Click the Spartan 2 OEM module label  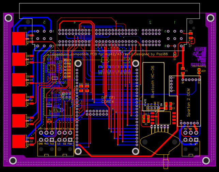click(x=188, y=103)
